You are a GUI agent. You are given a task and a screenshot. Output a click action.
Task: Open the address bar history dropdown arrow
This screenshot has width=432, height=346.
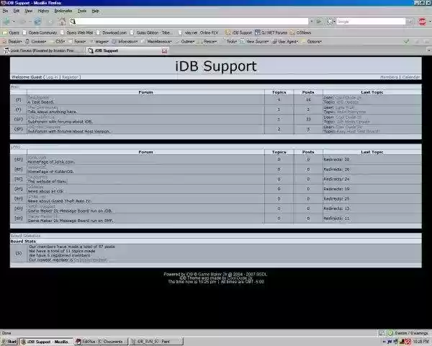(x=312, y=21)
